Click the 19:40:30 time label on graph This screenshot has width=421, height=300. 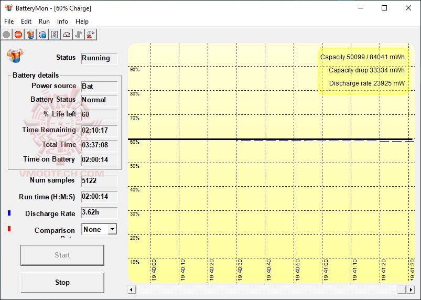240,270
